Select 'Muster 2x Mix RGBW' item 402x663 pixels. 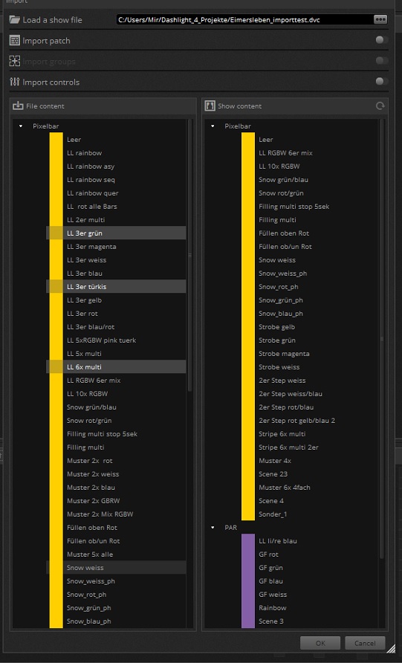coord(100,514)
